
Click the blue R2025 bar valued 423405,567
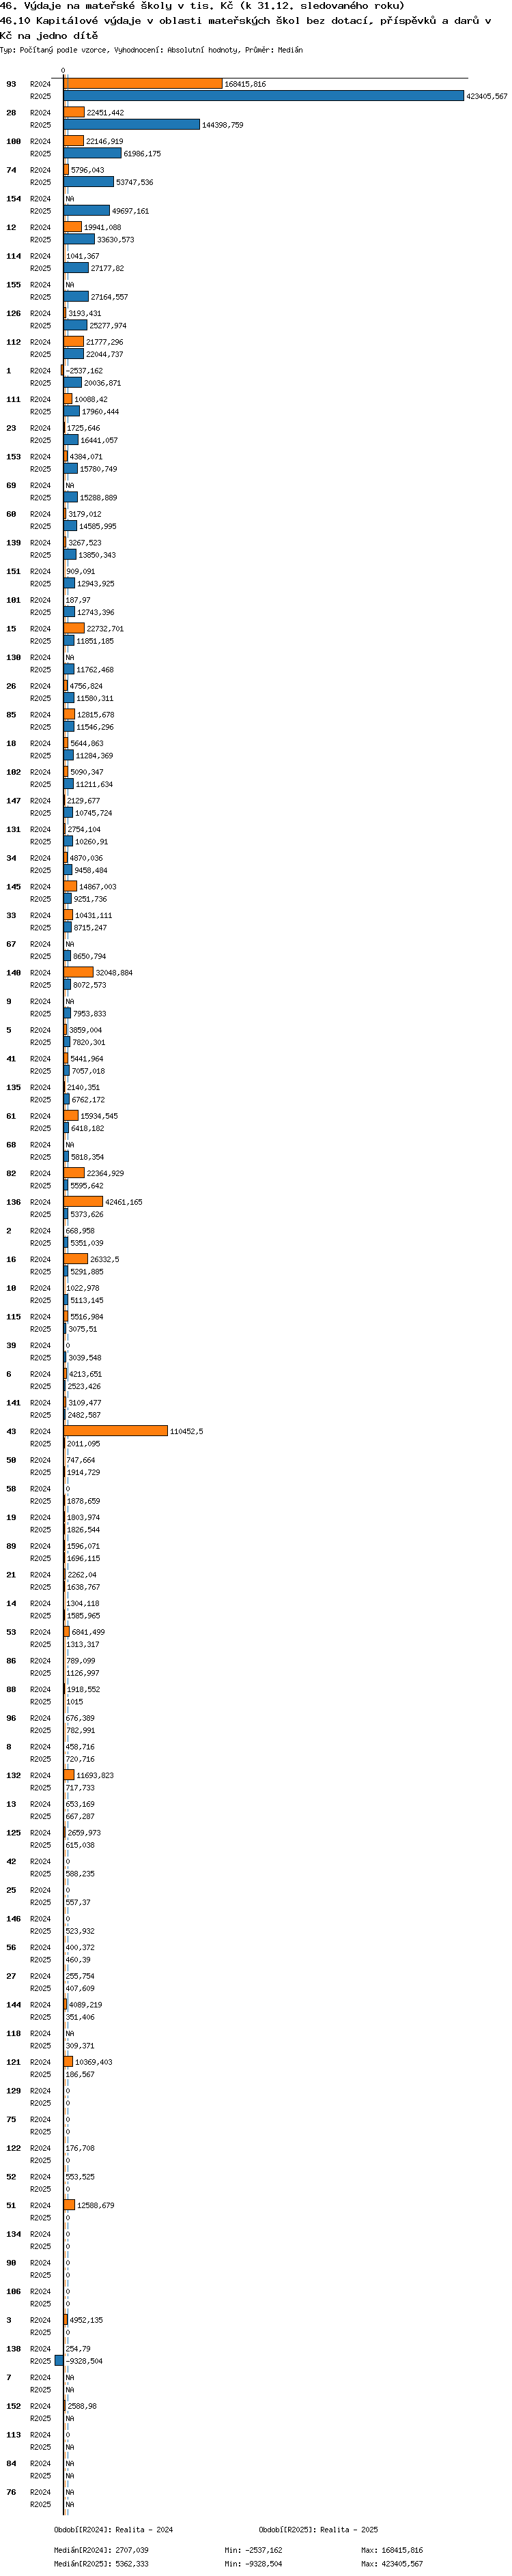click(263, 96)
